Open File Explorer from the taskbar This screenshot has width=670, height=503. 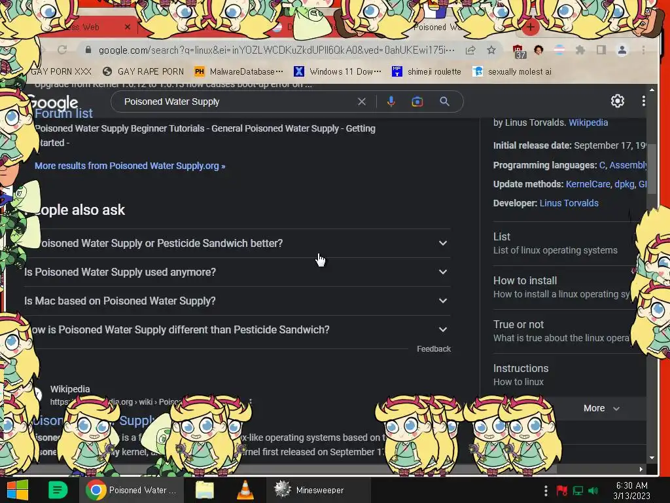205,490
